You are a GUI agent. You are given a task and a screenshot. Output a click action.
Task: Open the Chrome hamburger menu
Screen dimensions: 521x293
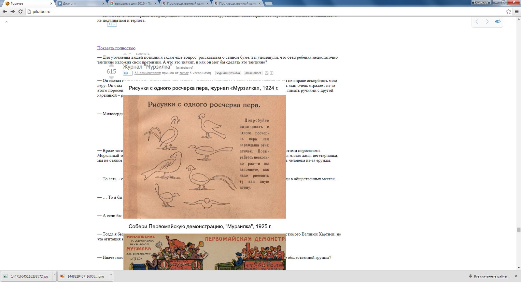click(516, 11)
